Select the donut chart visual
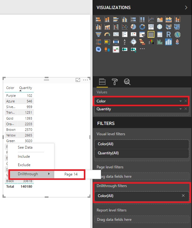192x228 pixels. [x=142, y=27]
